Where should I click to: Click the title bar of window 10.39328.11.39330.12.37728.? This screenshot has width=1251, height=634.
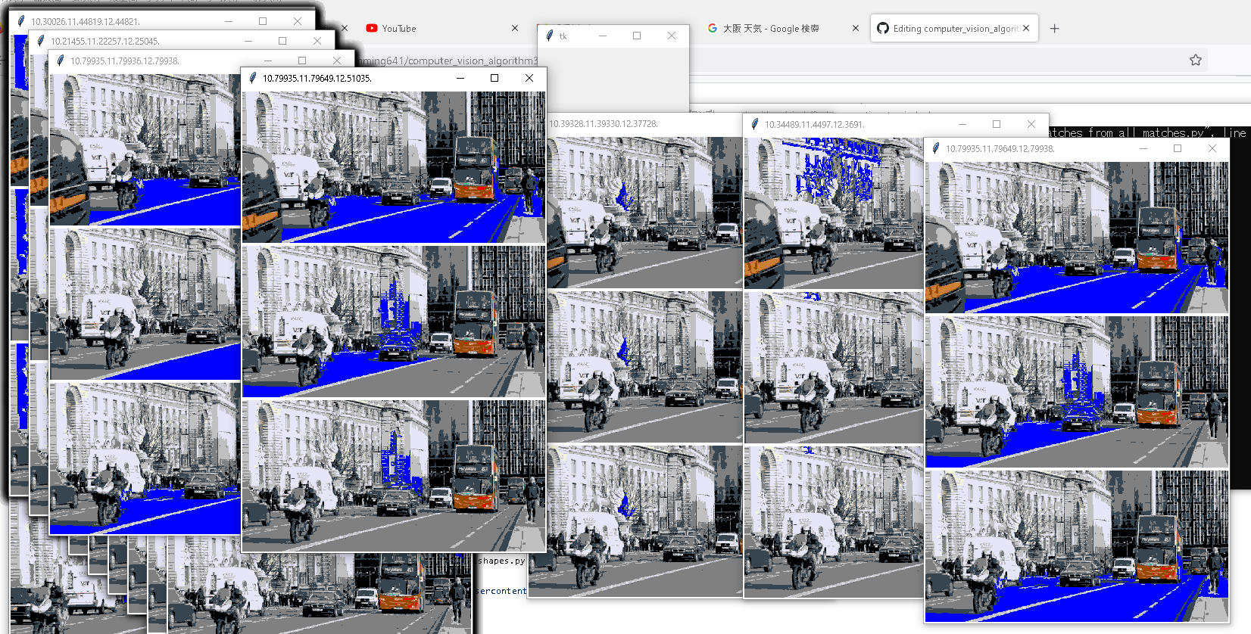pyautogui.click(x=644, y=123)
